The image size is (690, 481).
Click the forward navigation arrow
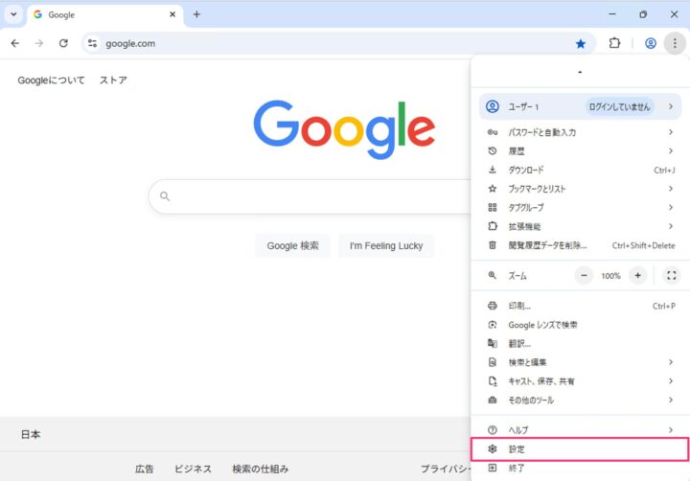point(39,43)
